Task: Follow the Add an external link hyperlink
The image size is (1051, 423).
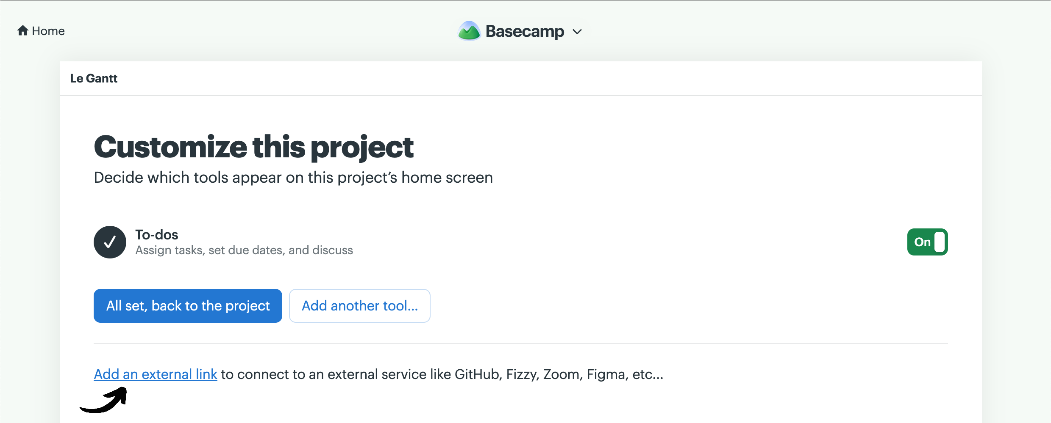Action: pyautogui.click(x=156, y=374)
